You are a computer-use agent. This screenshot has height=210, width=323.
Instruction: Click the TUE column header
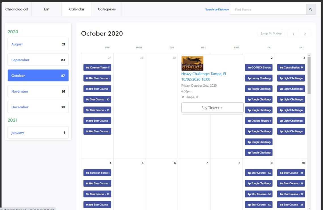(x=172, y=47)
